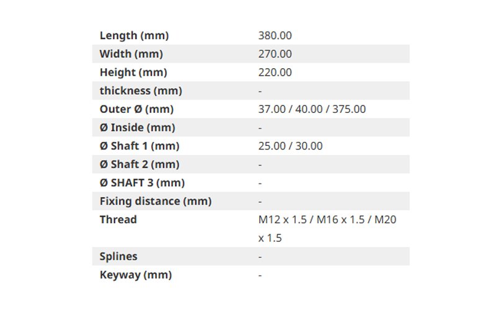
Task: Click the dash value in Keyway row
Action: (x=260, y=275)
